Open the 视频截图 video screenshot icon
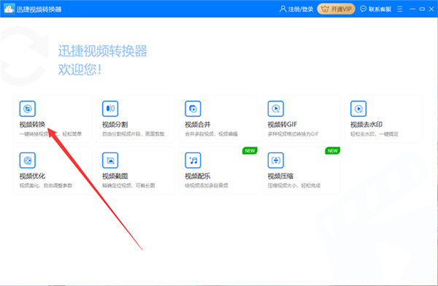 coord(110,161)
